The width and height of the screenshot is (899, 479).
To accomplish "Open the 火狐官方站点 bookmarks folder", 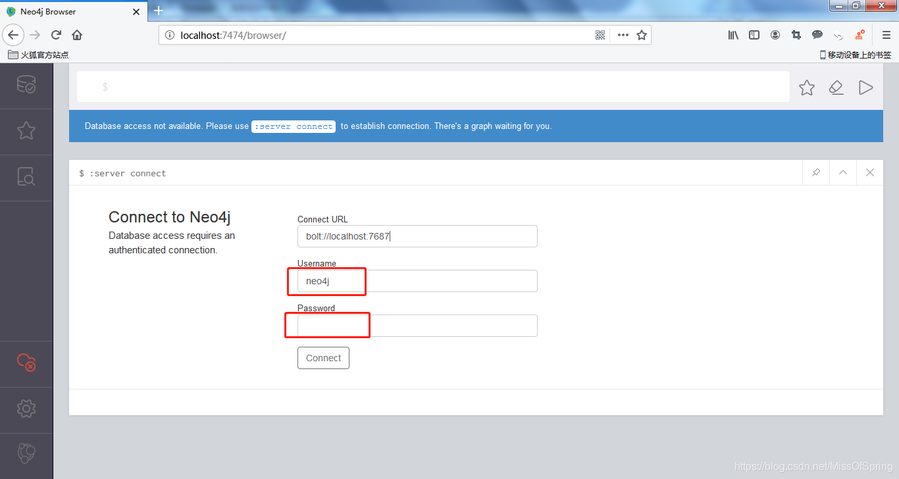I will pos(38,55).
